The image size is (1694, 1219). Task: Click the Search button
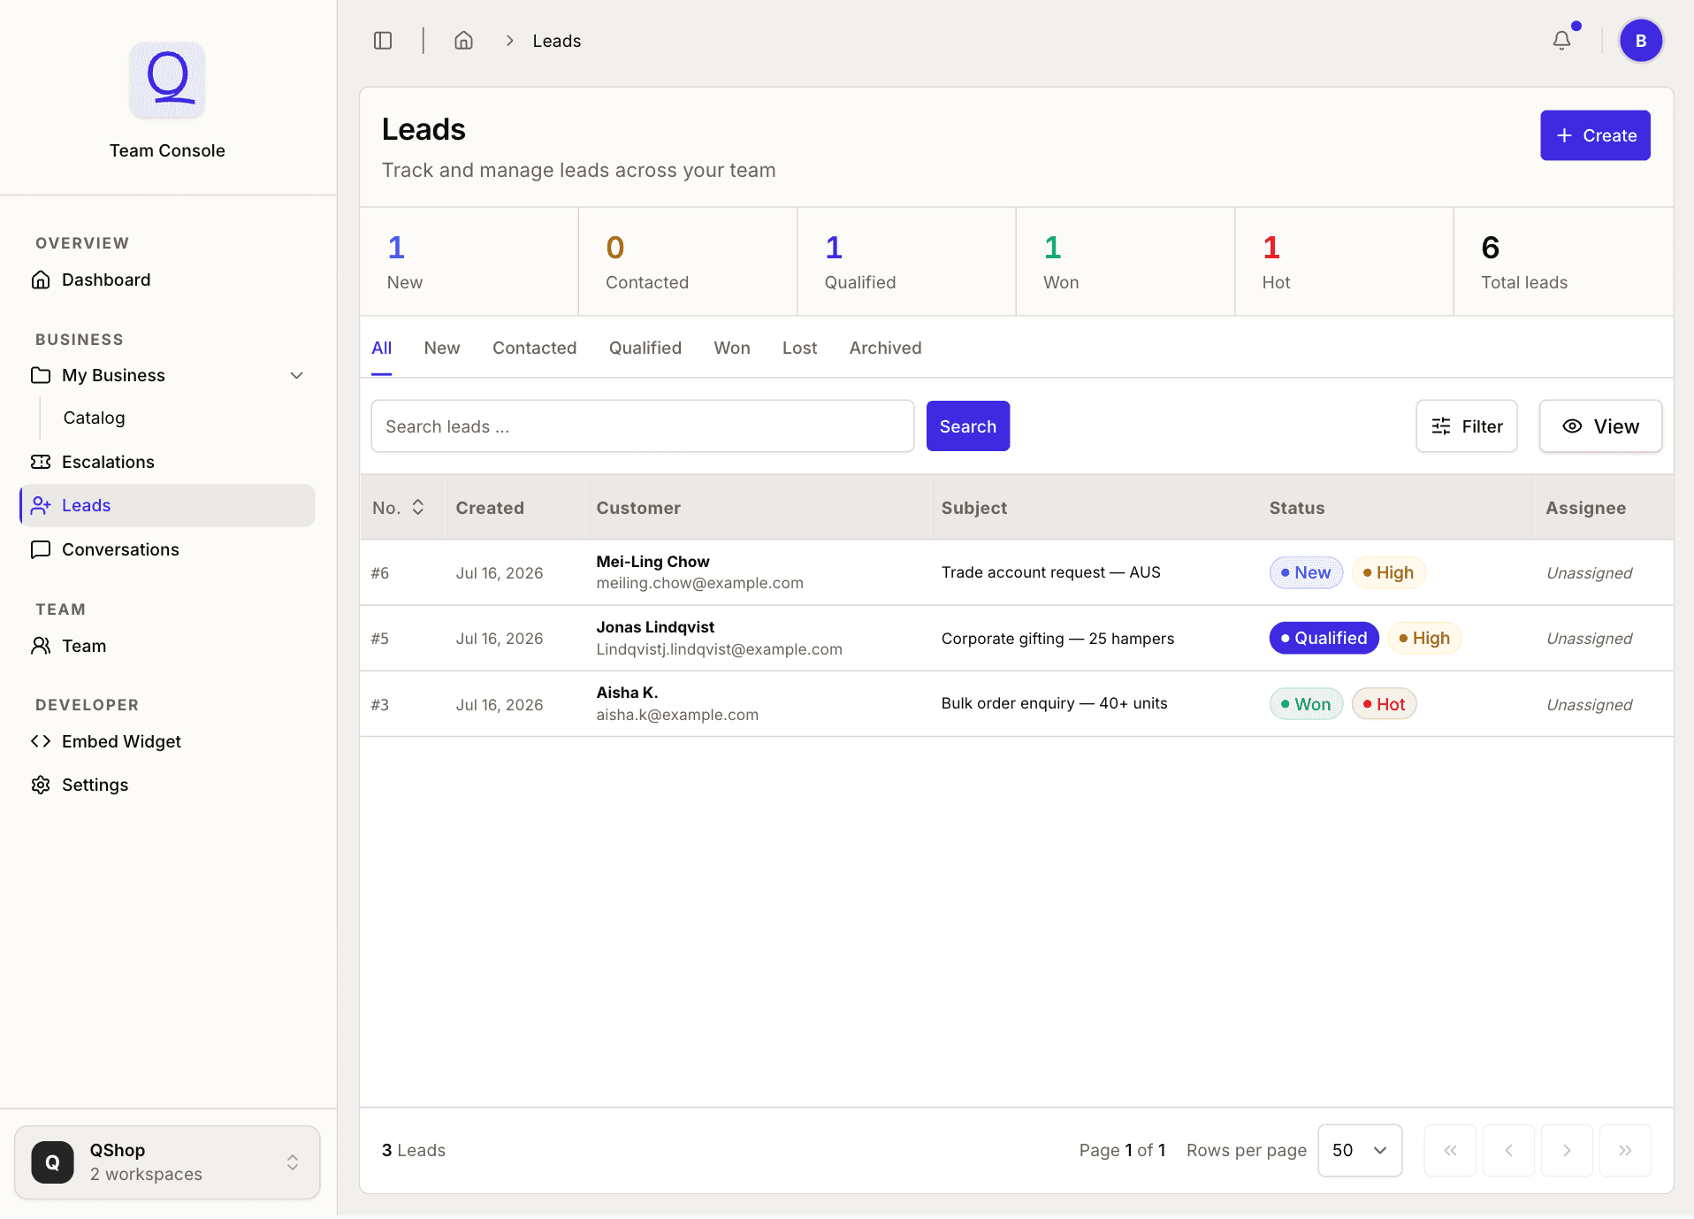point(968,426)
